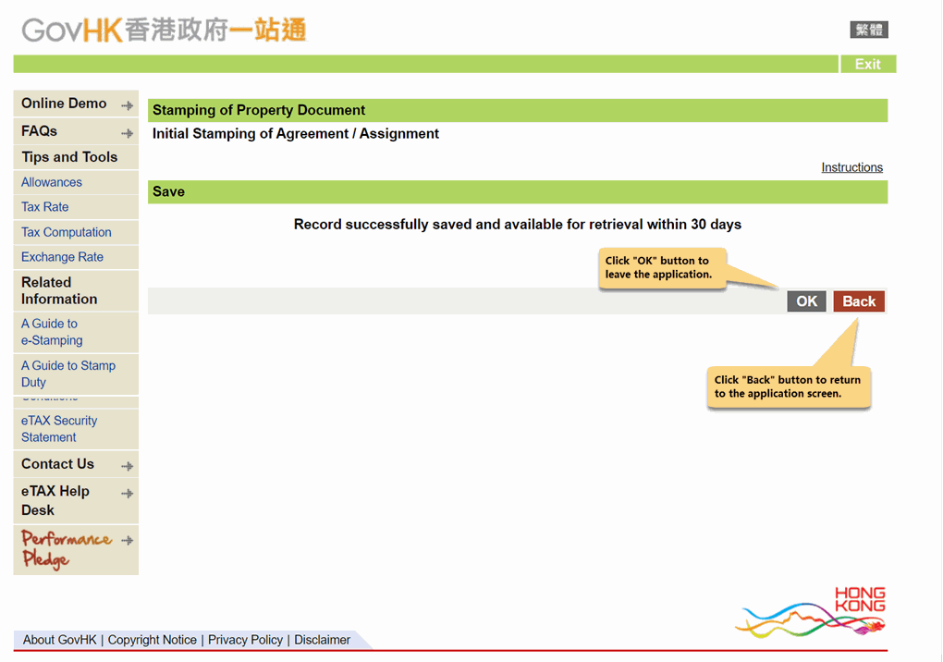Check the Exchange Rate link

pos(63,257)
